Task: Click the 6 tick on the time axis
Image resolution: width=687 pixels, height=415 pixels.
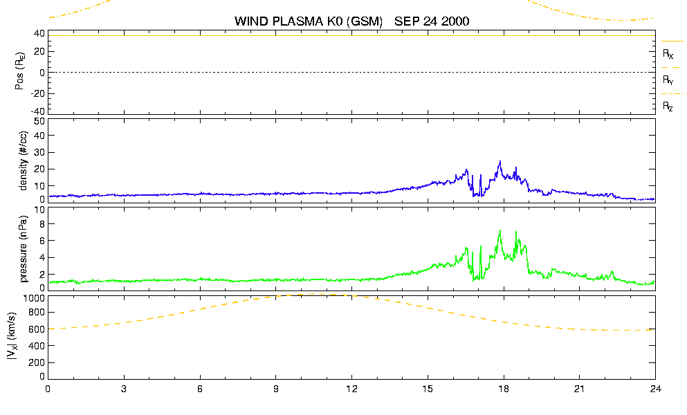Action: pos(200,389)
